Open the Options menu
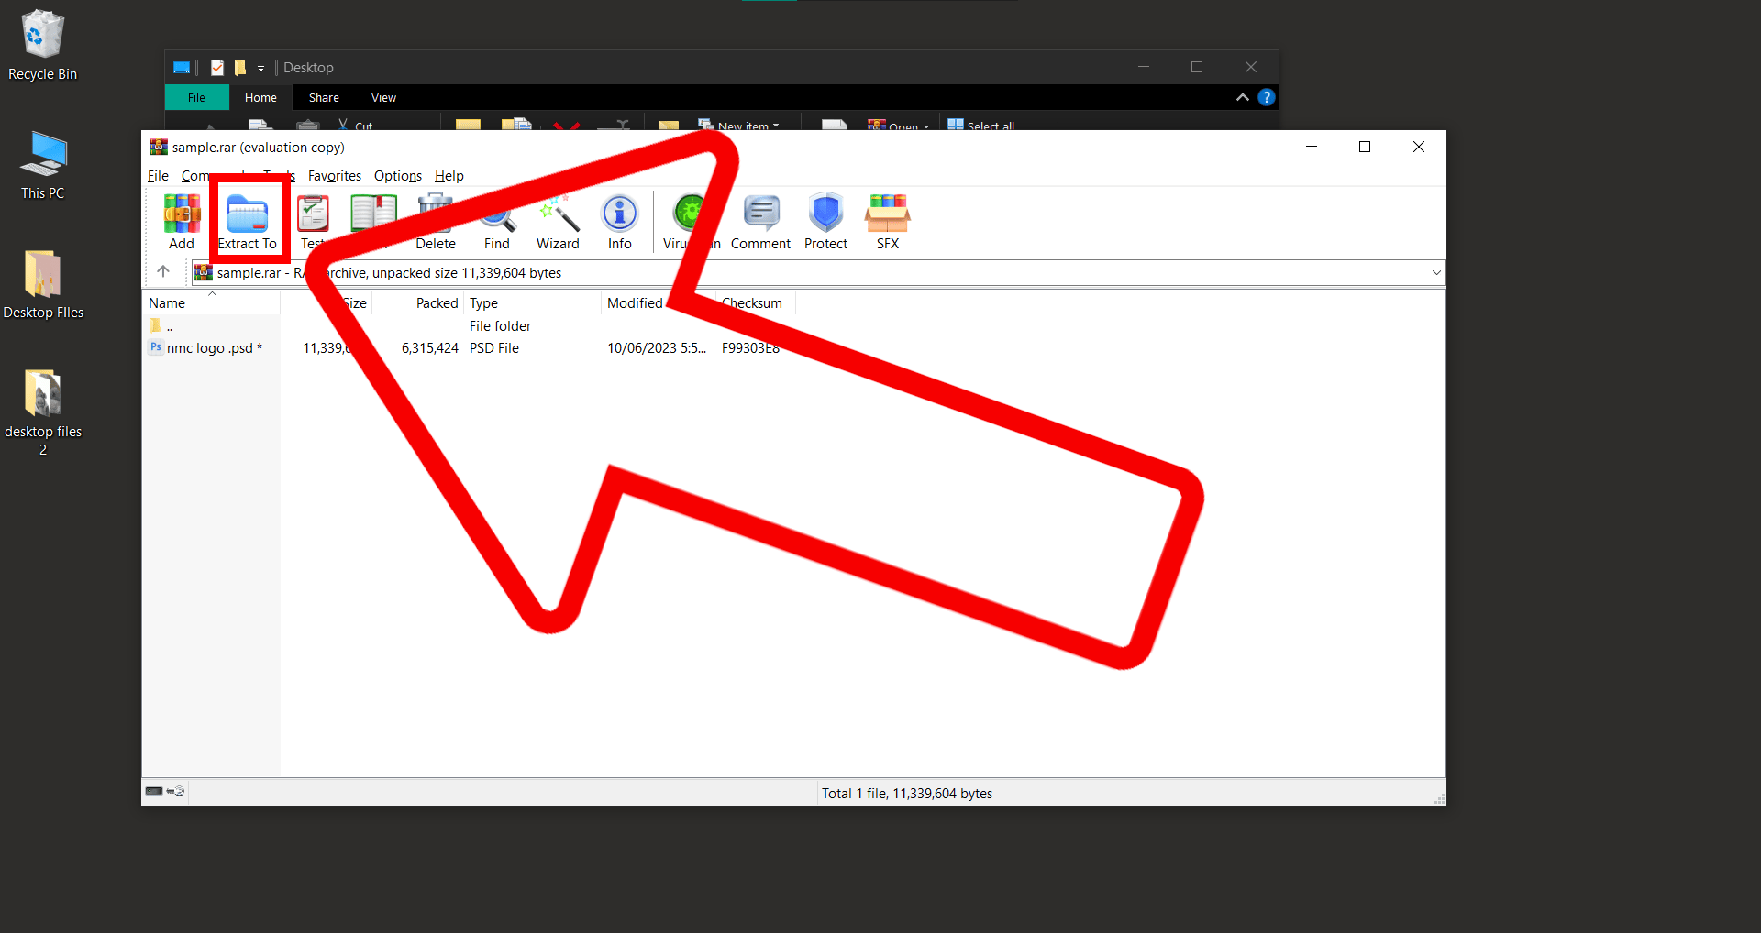Screen dimensions: 1761x933 [397, 176]
